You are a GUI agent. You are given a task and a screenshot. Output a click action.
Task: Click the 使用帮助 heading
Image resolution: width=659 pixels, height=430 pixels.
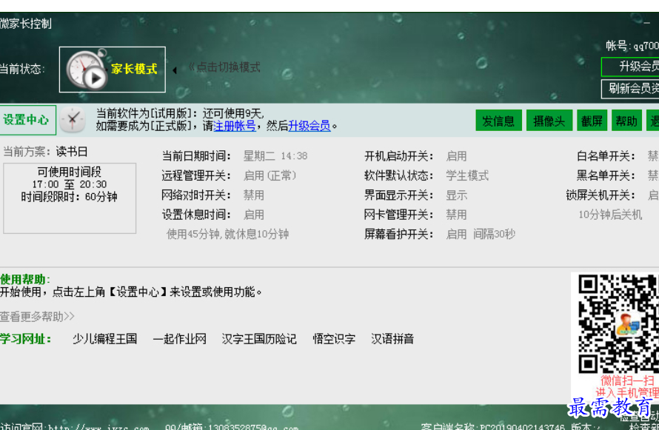25,279
